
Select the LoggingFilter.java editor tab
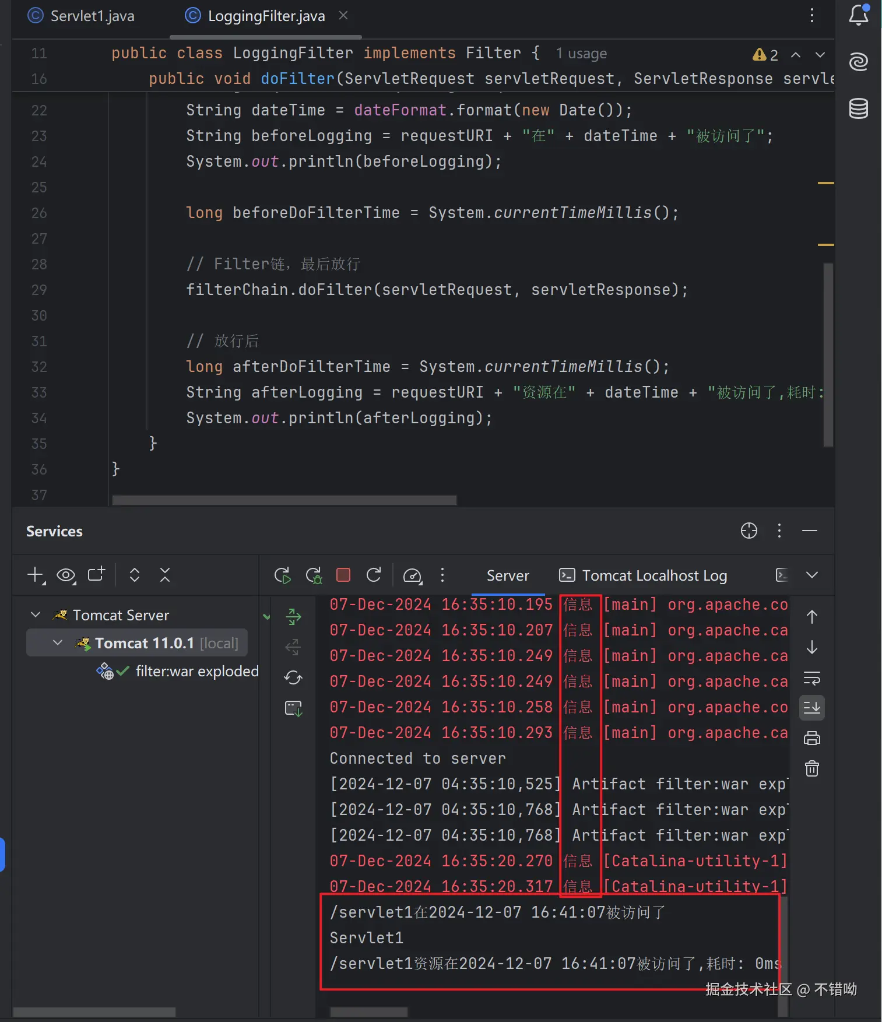coord(255,16)
